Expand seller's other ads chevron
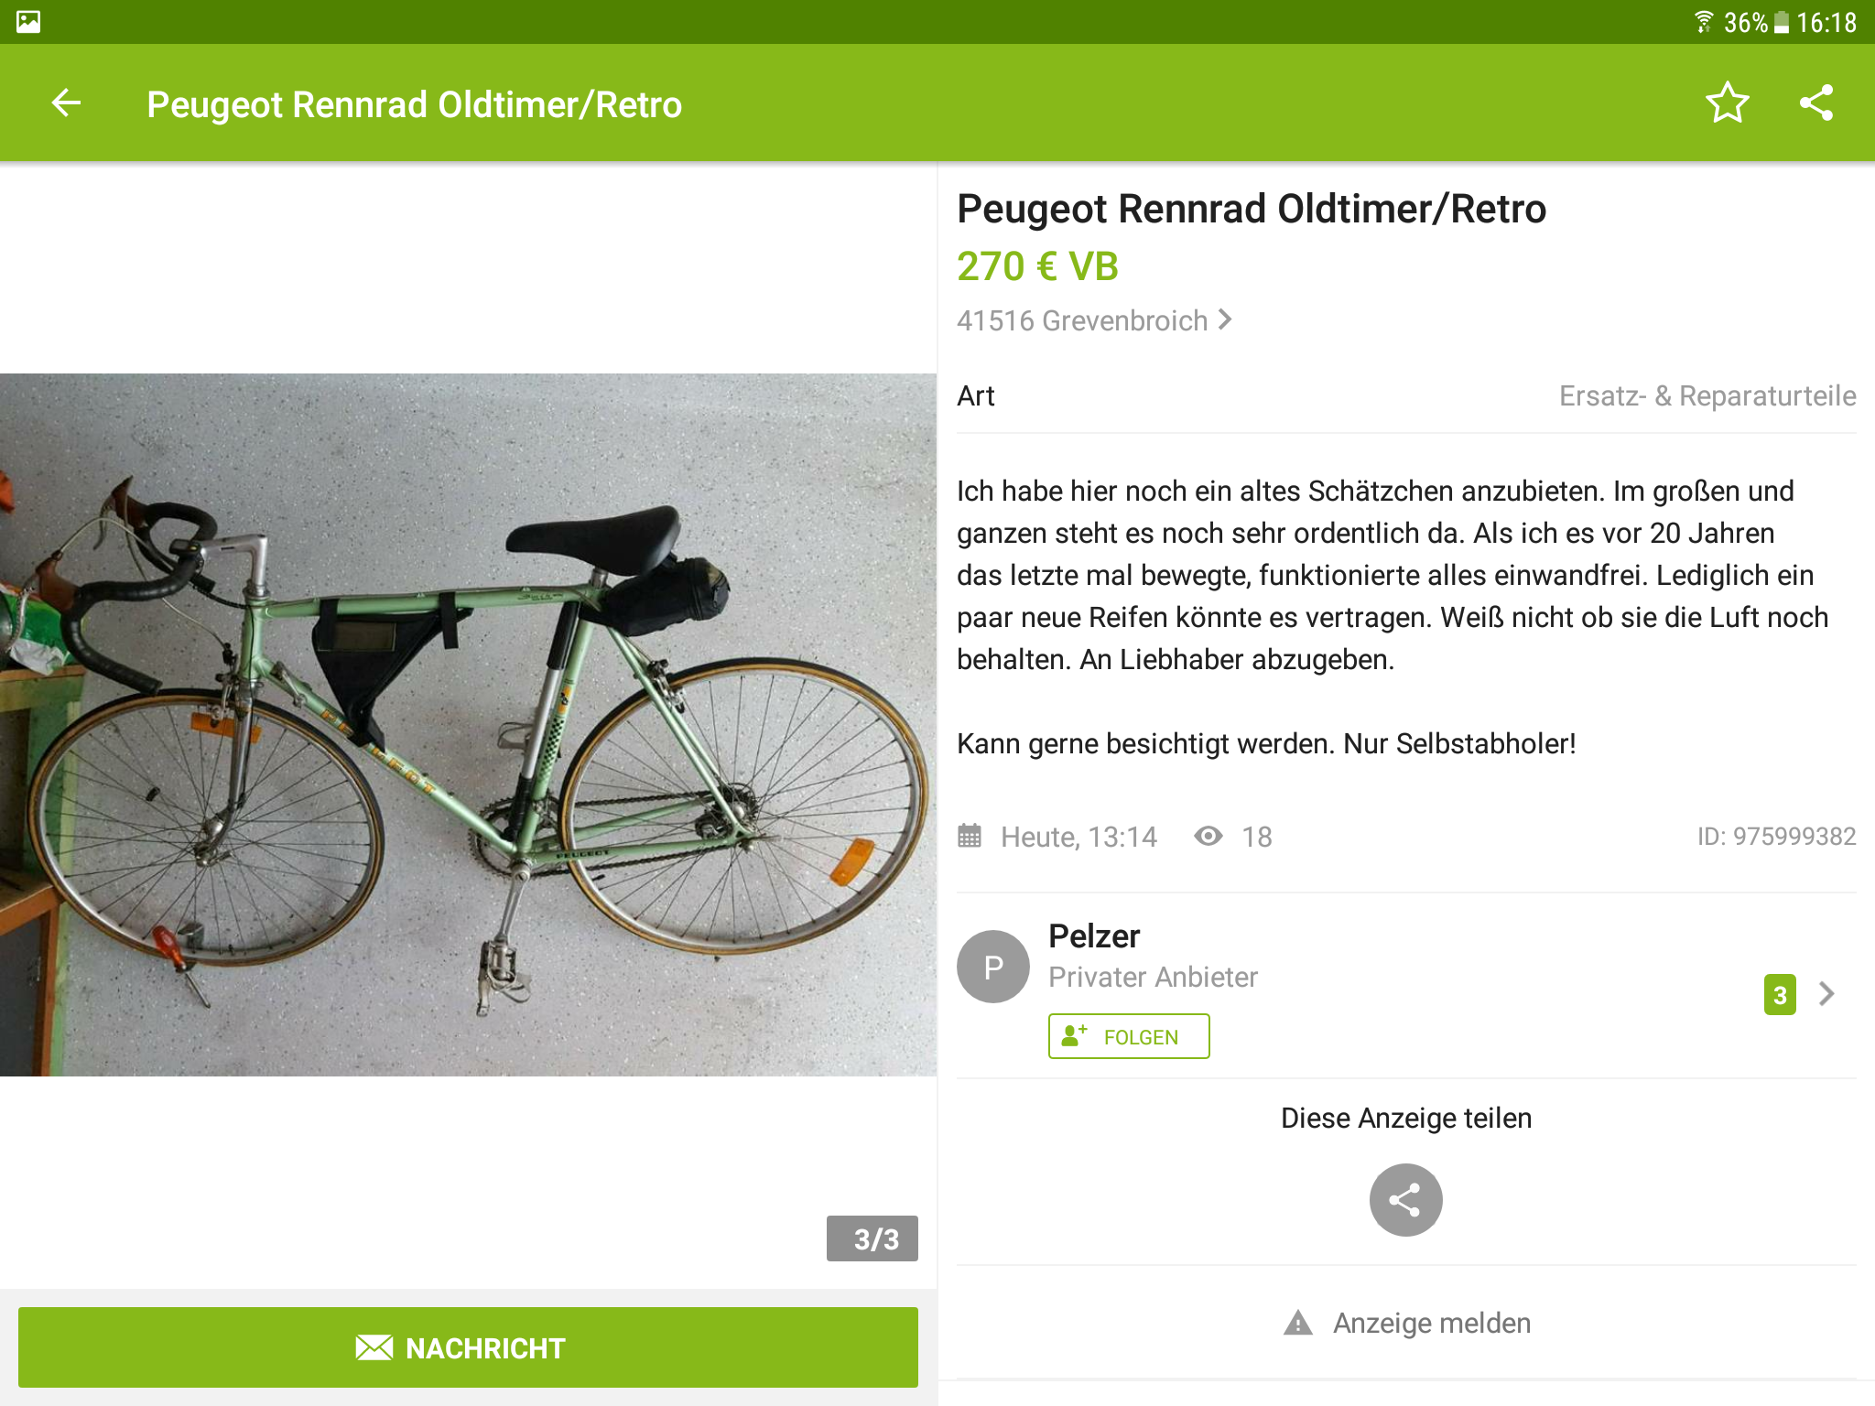Image resolution: width=1875 pixels, height=1406 pixels. (x=1826, y=994)
